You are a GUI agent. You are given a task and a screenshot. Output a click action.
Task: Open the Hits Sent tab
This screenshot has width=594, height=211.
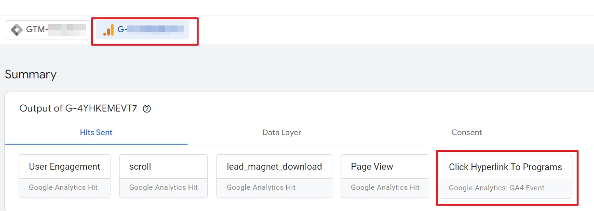point(96,133)
